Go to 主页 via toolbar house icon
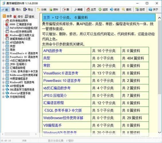This screenshot has width=162, height=143. [88, 9]
